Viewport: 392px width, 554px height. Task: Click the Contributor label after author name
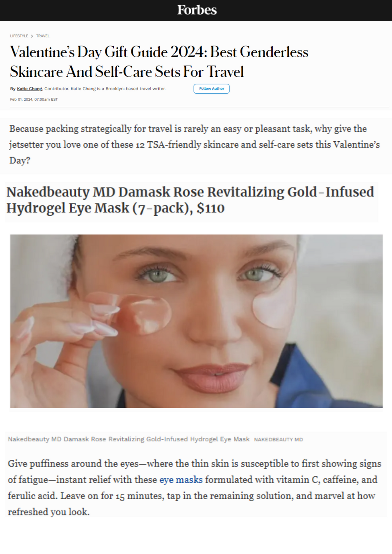tap(56, 89)
